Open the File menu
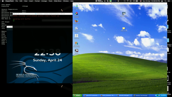 point(17,1)
